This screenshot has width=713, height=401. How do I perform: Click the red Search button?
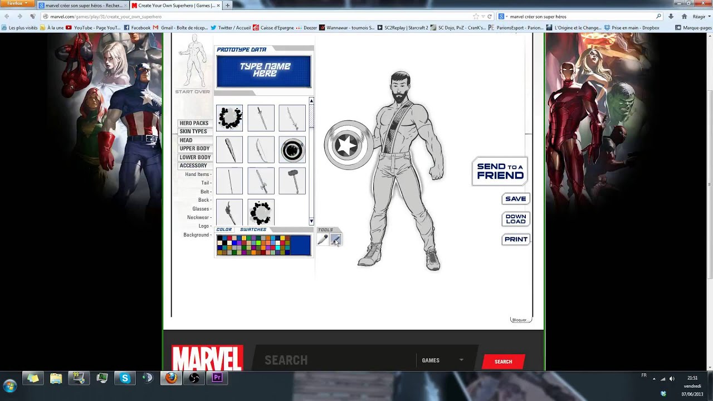tap(503, 361)
